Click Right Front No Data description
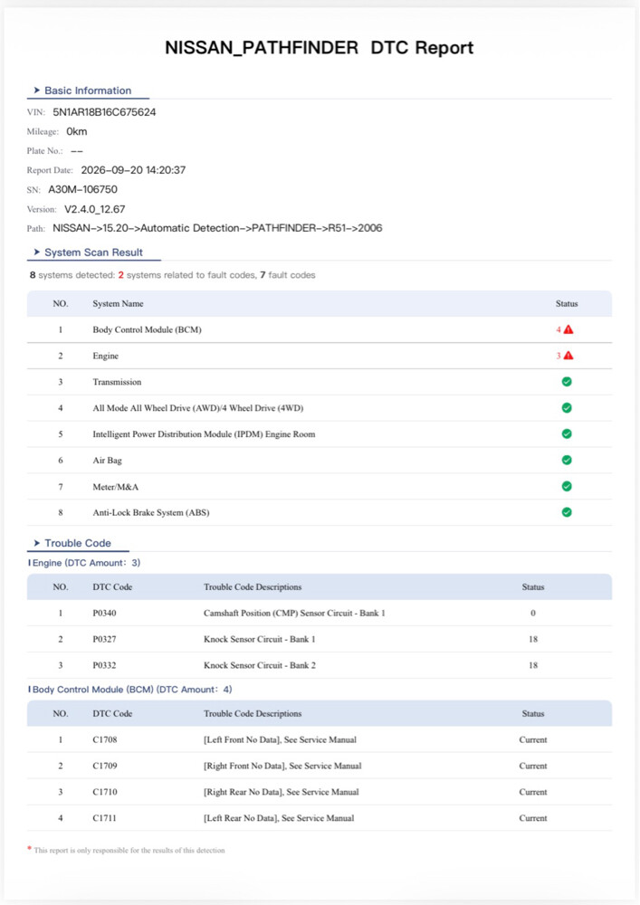The height and width of the screenshot is (905, 640). (282, 766)
